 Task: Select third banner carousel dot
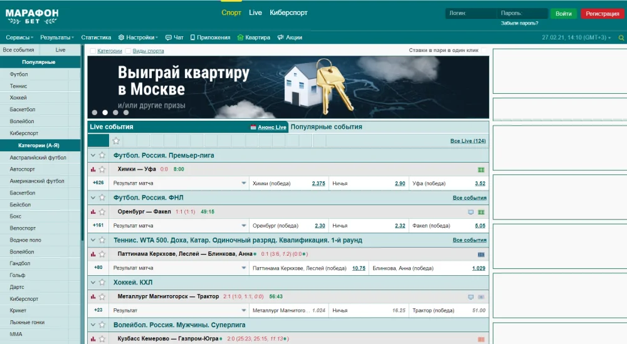(115, 113)
